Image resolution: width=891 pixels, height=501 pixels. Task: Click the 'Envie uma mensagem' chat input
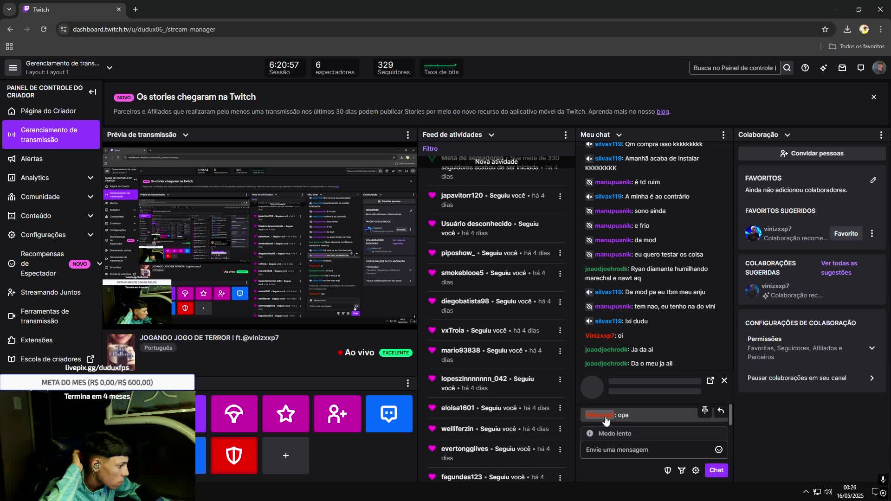point(648,450)
